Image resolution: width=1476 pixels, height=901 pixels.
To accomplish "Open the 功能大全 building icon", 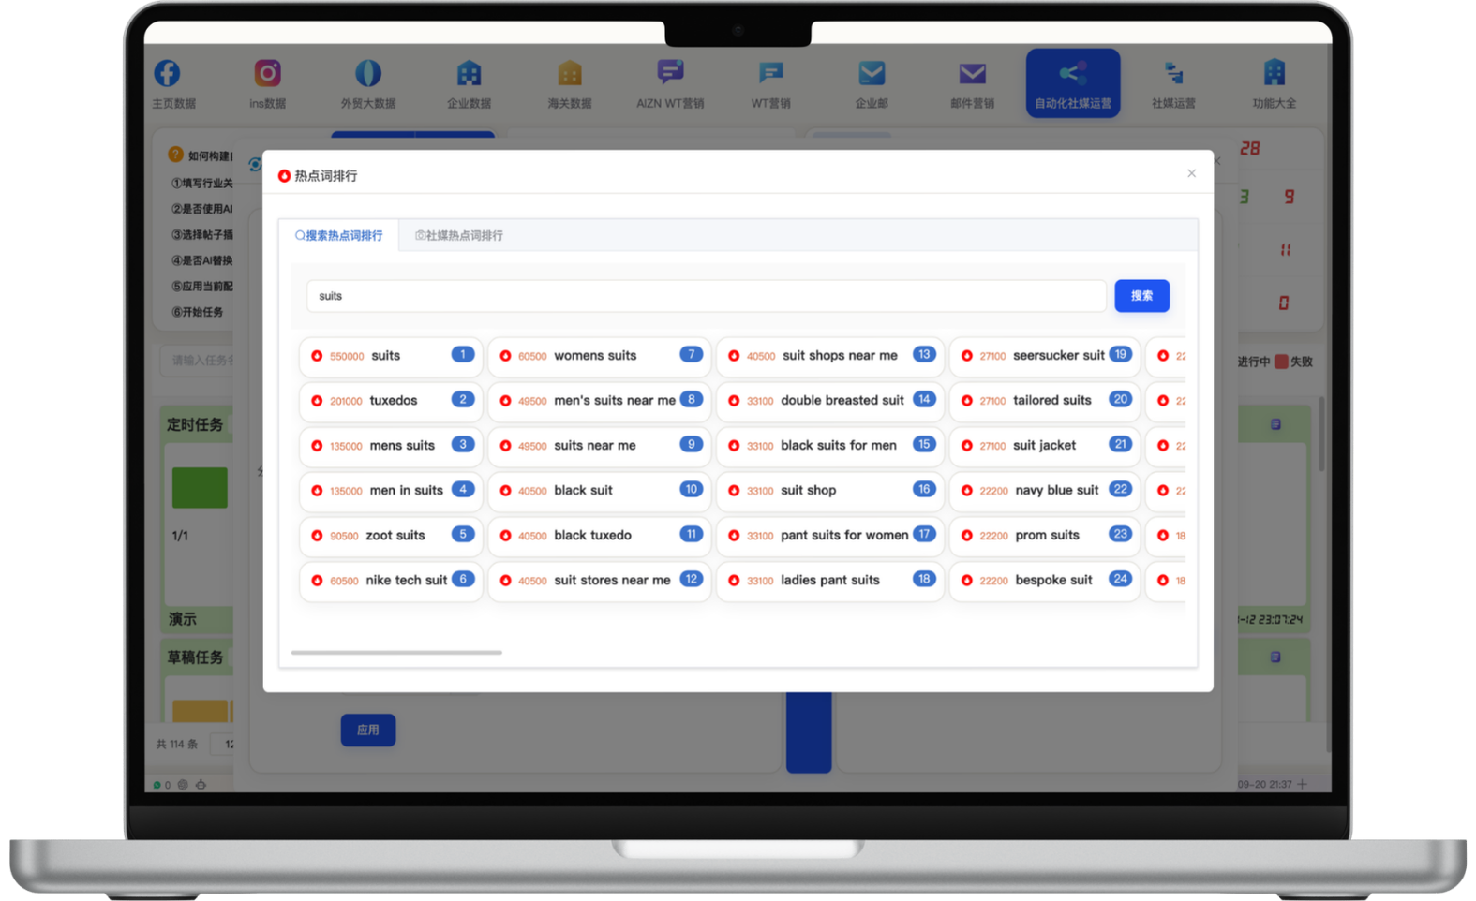I will 1274,73.
